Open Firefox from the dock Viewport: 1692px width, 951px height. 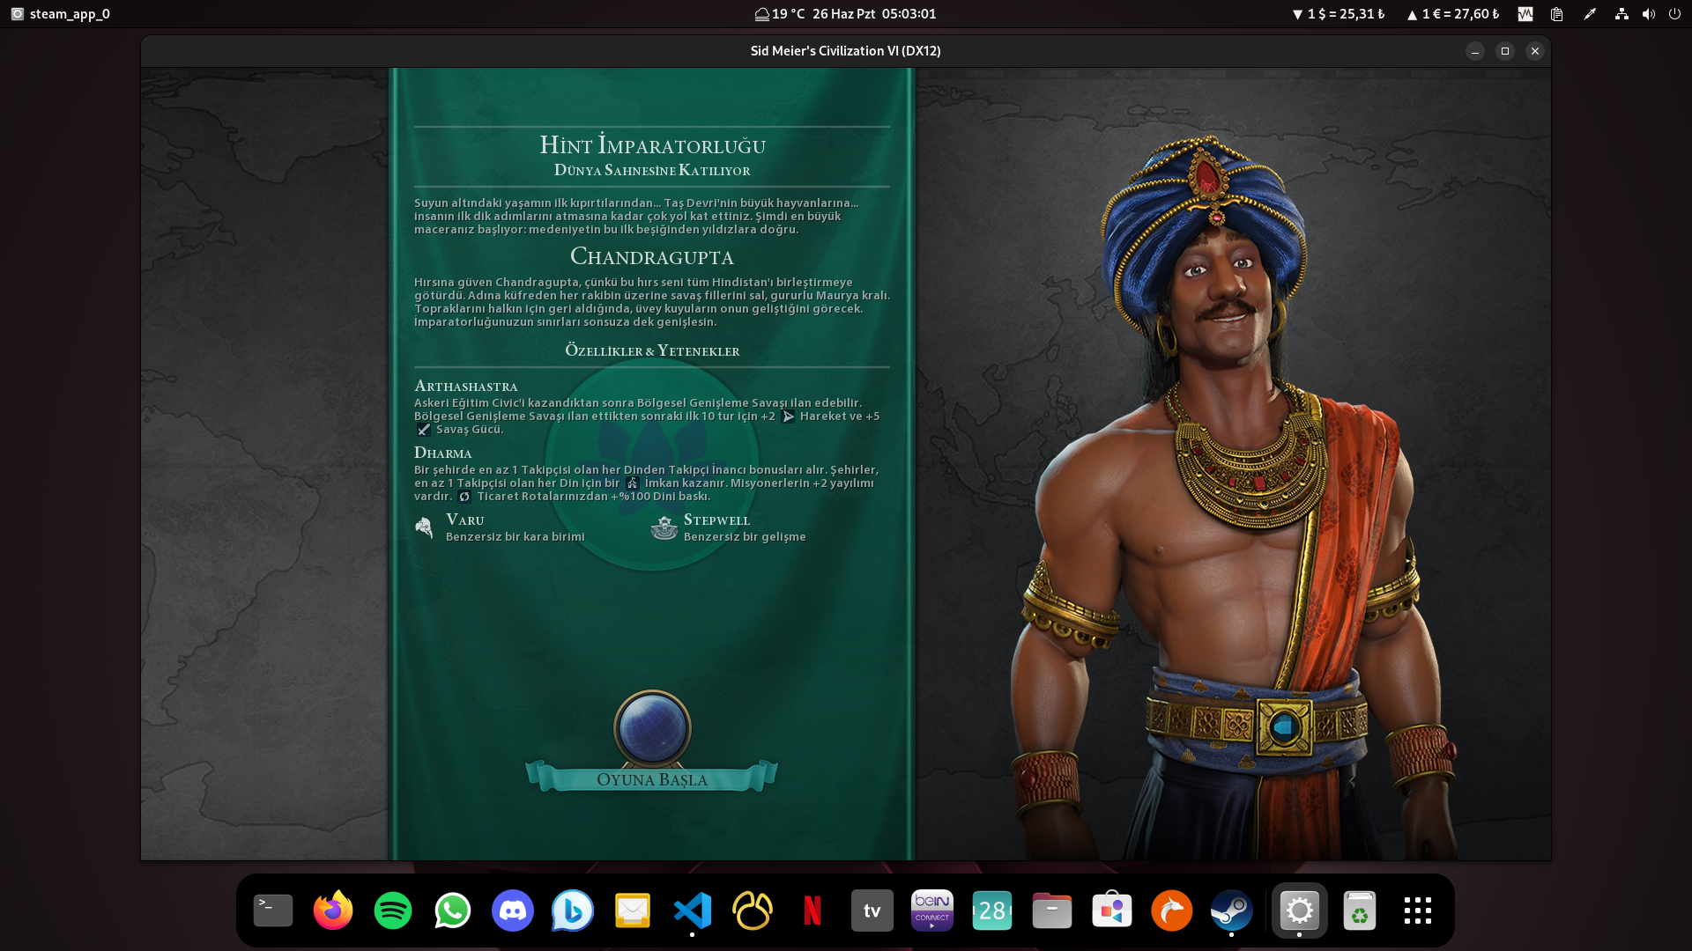pos(333,910)
